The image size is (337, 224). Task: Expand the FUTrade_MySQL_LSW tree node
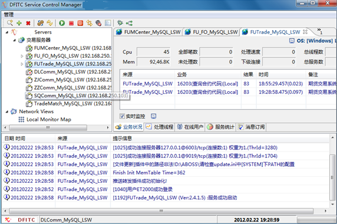[x=22, y=64]
